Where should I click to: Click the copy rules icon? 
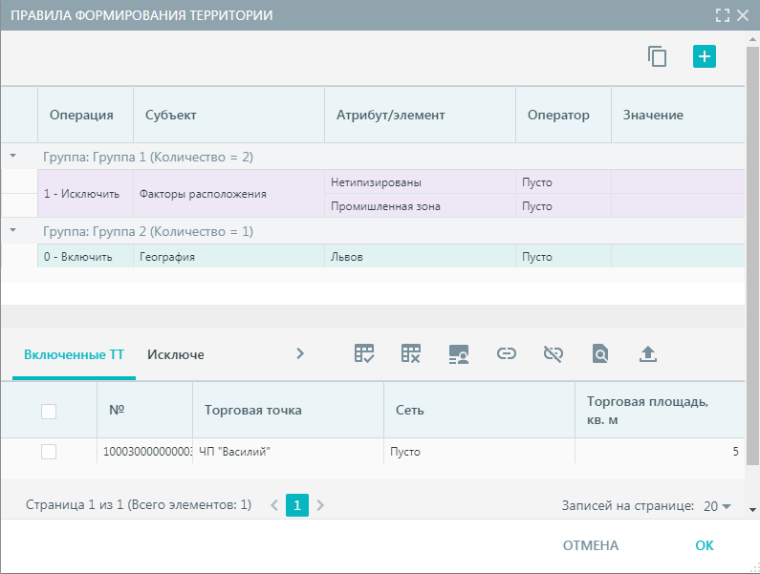(657, 56)
